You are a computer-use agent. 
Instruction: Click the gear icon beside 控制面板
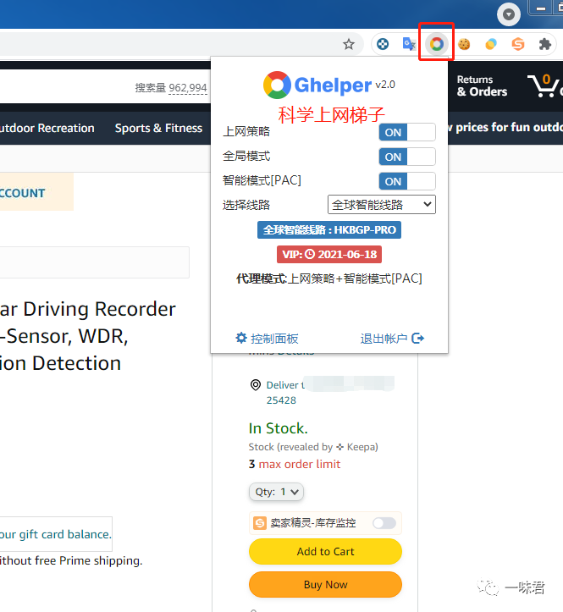(241, 338)
